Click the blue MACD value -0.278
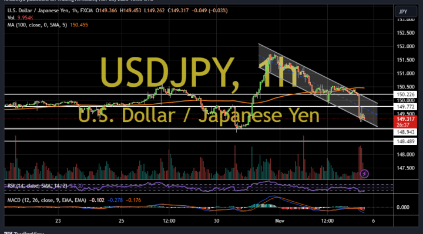 (115, 200)
